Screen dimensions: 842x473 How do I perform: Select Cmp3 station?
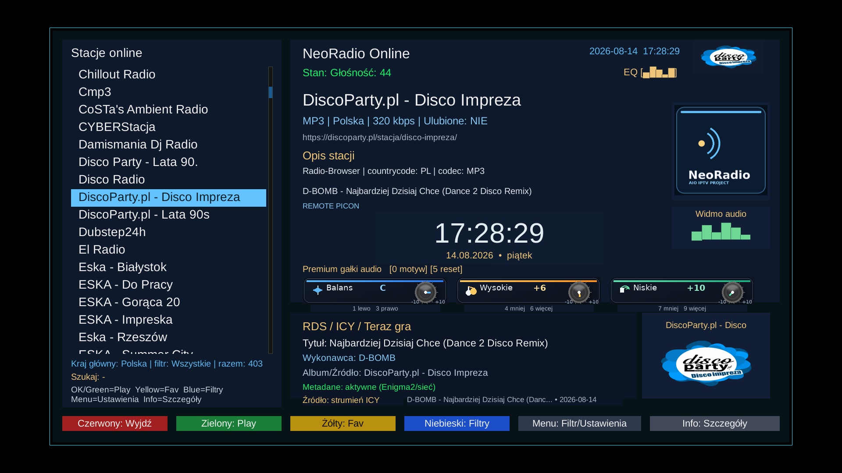click(x=168, y=92)
